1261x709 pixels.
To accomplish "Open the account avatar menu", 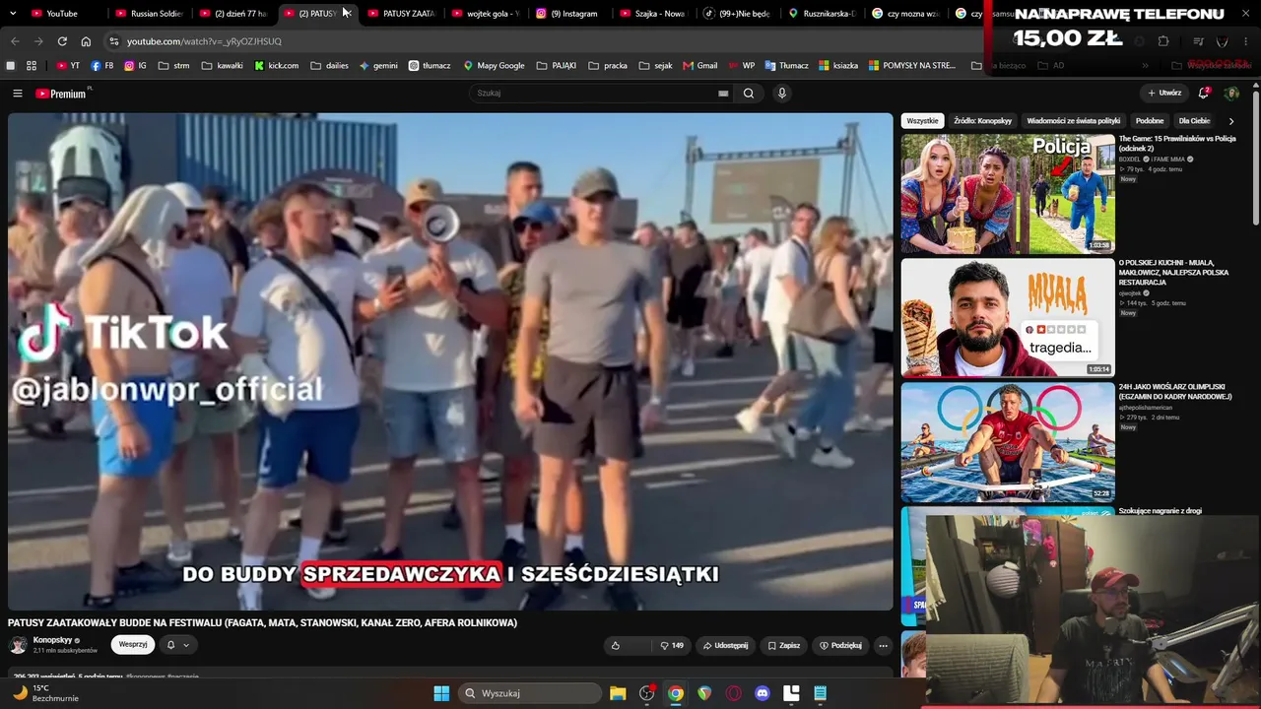I will pyautogui.click(x=1231, y=94).
